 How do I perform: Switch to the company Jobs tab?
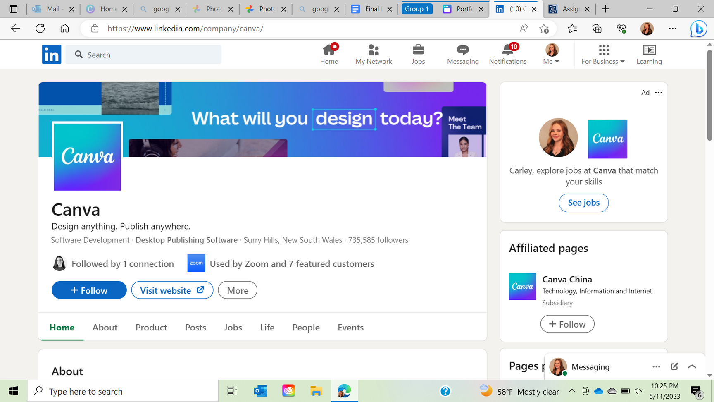pyautogui.click(x=233, y=327)
